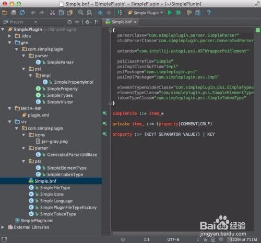261x243 pixels.
Task: Click the Redo arrow in toolbar
Action: [x=41, y=12]
